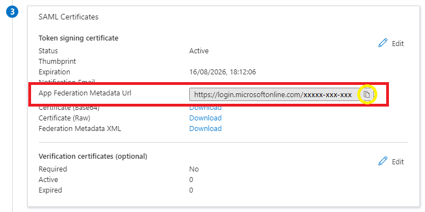Click the 'App Federation Metadata Url' label

tap(85, 93)
